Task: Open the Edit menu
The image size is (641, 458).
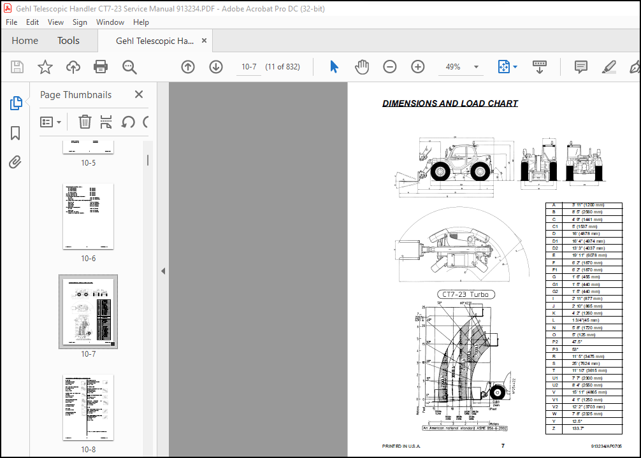Action: [32, 22]
